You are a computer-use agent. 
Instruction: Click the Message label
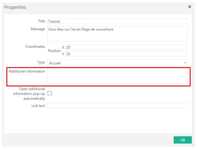38,29
